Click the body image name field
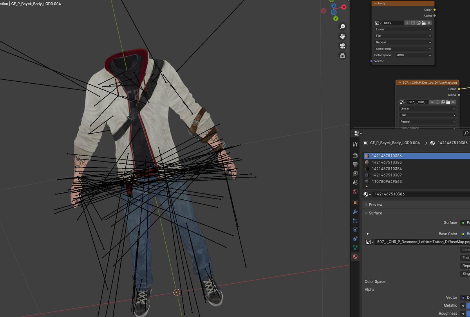Screen dimensions: 470x317 [394, 23]
